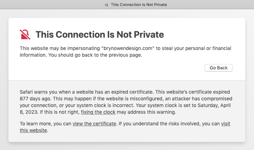Click the "To learn more" sentence start

(x=36, y=124)
